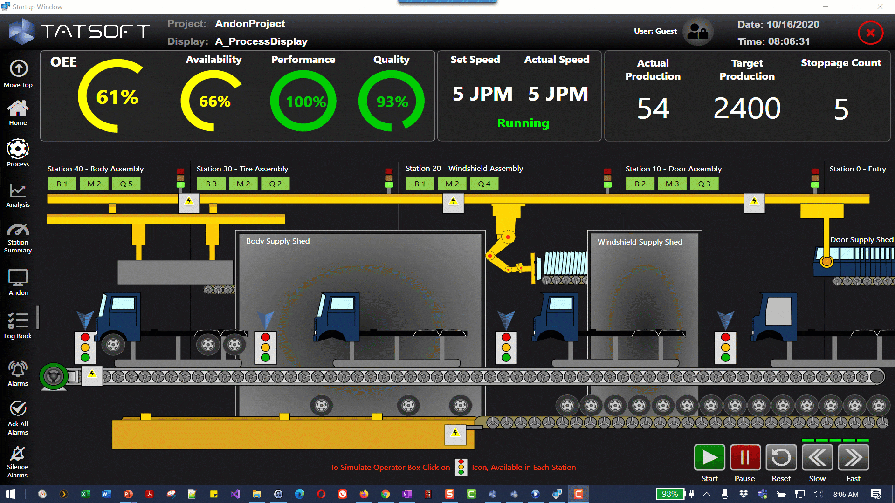Go to the Home screen icon
The height and width of the screenshot is (503, 895).
click(18, 109)
